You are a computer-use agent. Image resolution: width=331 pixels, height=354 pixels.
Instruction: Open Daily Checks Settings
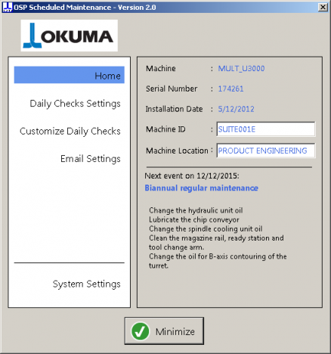click(75, 104)
